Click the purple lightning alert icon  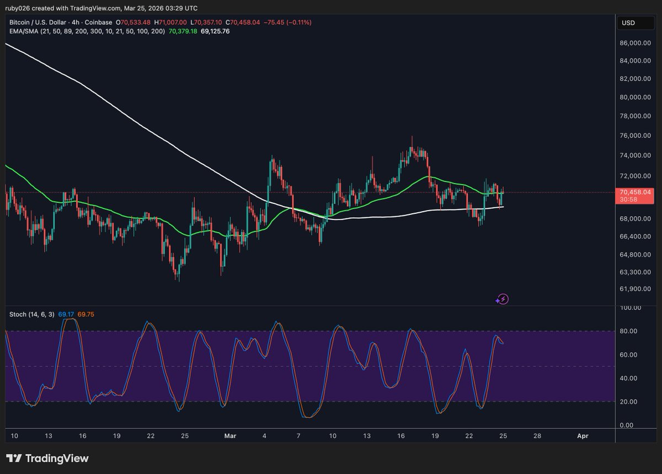pyautogui.click(x=502, y=299)
